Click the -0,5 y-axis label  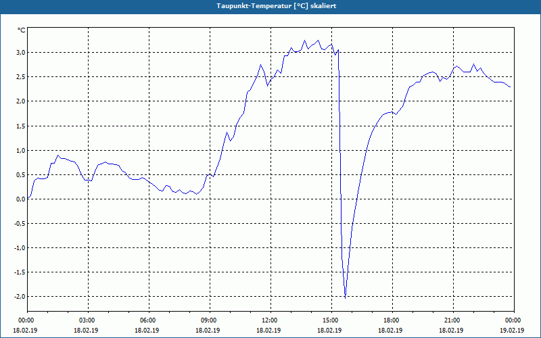click(20, 224)
